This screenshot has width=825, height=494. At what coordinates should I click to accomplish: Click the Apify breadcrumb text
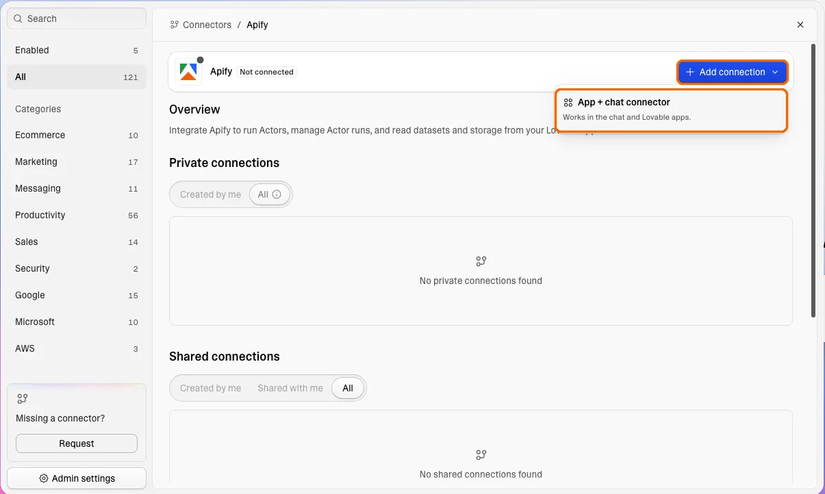point(257,25)
